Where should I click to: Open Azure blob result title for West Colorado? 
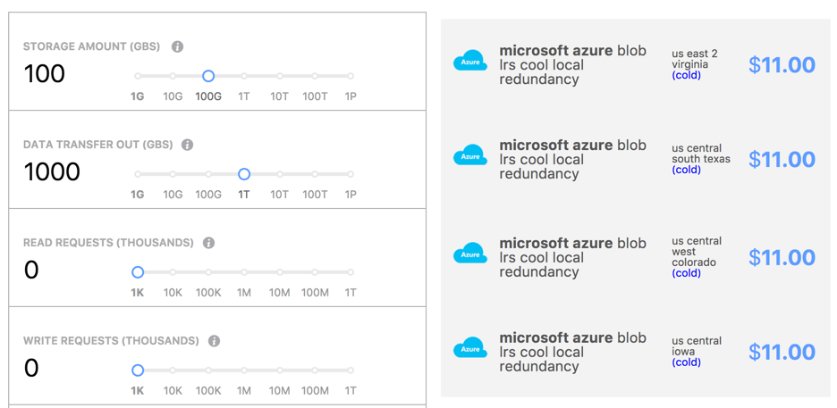tap(573, 257)
